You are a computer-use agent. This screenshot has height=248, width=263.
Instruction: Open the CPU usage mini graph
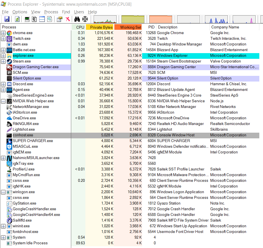105,19
